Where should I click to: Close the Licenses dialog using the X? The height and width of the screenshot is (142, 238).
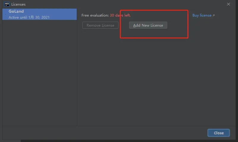(228, 4)
